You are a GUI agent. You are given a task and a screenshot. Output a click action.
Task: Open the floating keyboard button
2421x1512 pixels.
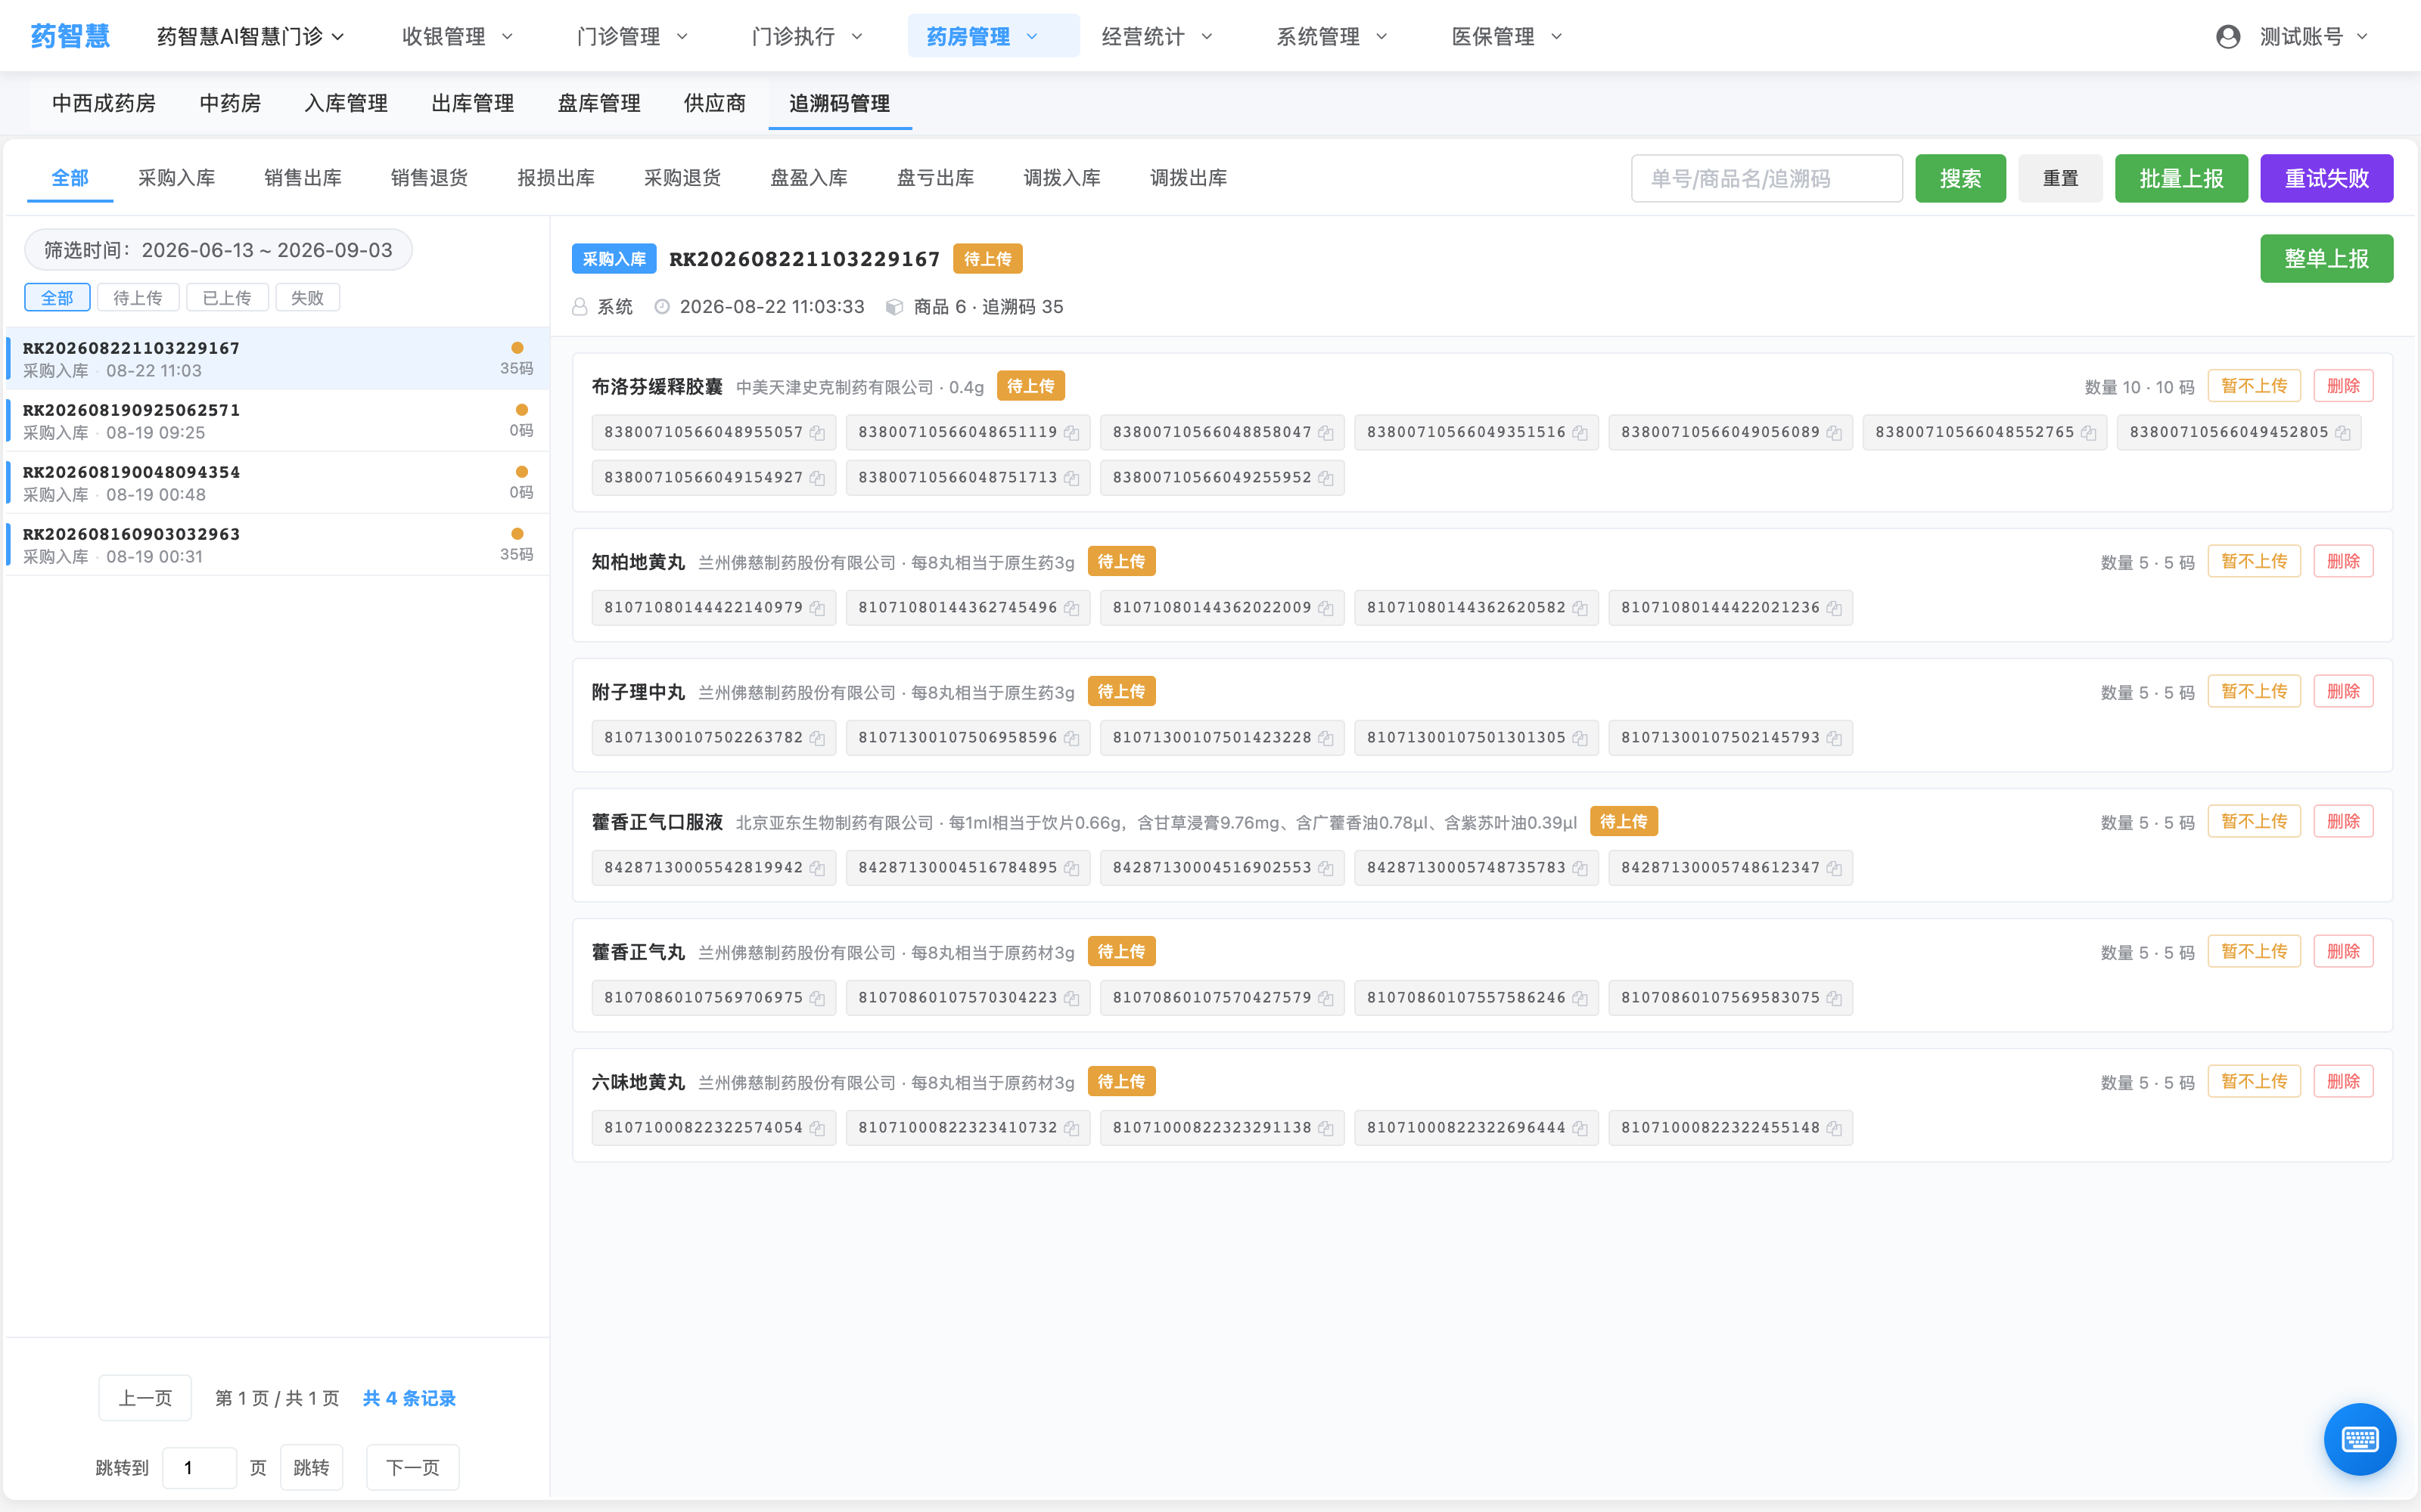pos(2359,1439)
